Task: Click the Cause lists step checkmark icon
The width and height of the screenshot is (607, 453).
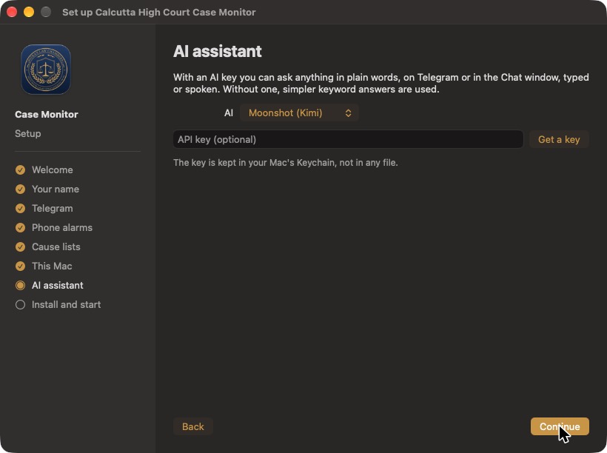Action: (20, 247)
